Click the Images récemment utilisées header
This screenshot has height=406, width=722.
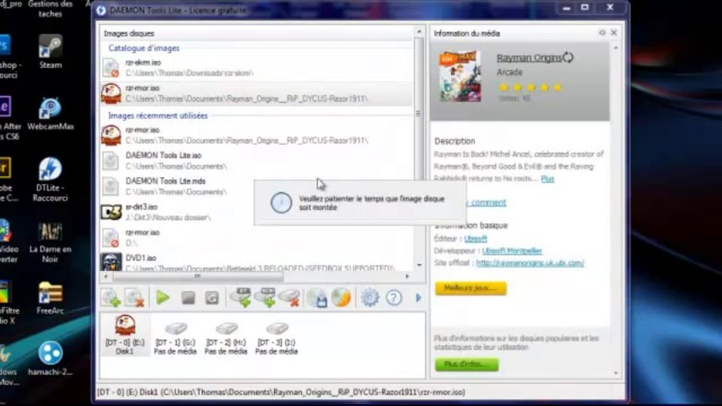point(158,116)
